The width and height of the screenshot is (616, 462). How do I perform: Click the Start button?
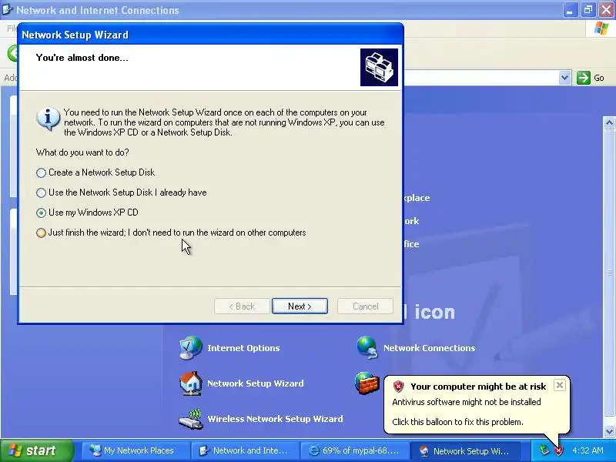(37, 450)
